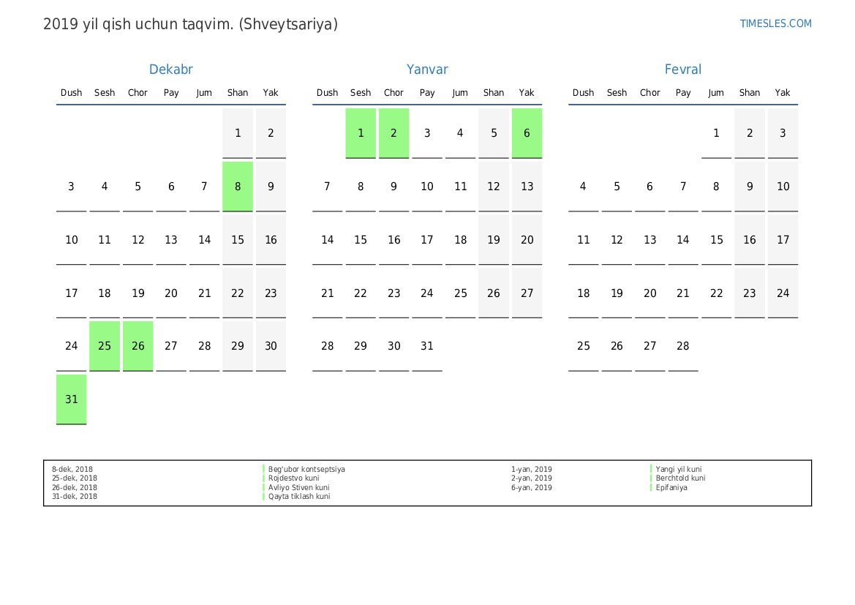This screenshot has width=855, height=605.
Task: Click day 1 in Dekabr
Action: point(238,133)
